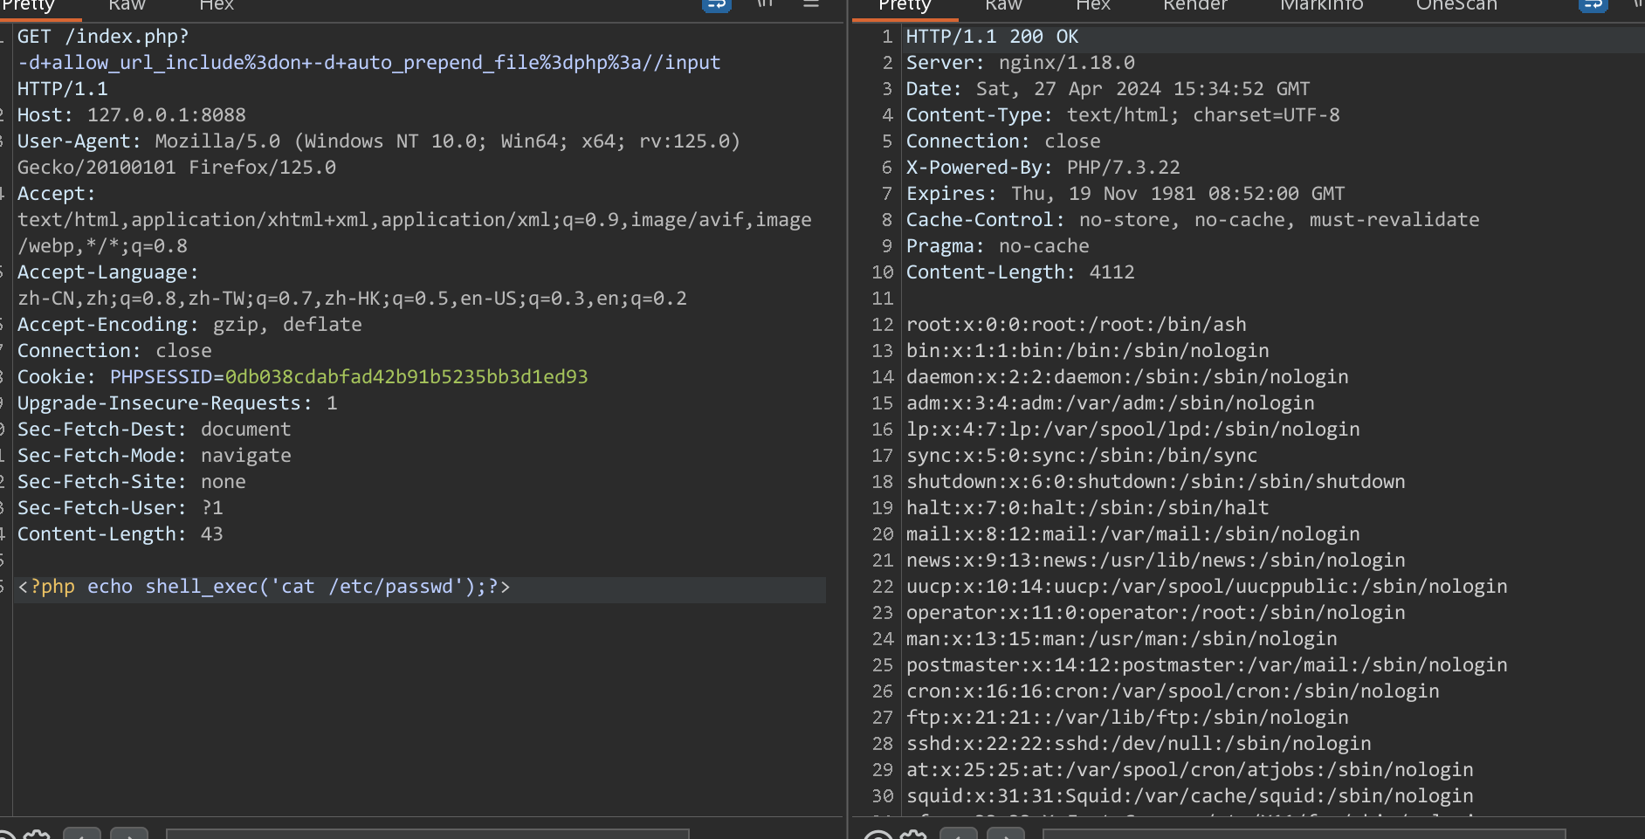The height and width of the screenshot is (839, 1645).
Task: Click the PHPSESSID cookie value
Action: [406, 377]
